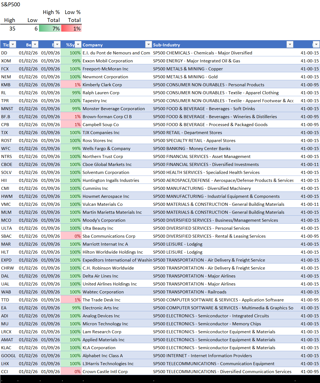Click C.H. Robinson Worldwide cell
Screen dimensions: 320x383
117,268
